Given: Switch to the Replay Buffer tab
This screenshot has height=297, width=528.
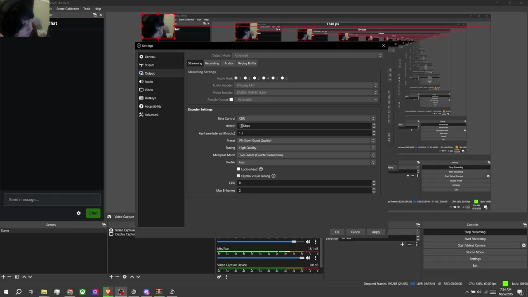Looking at the screenshot, I should (247, 63).
